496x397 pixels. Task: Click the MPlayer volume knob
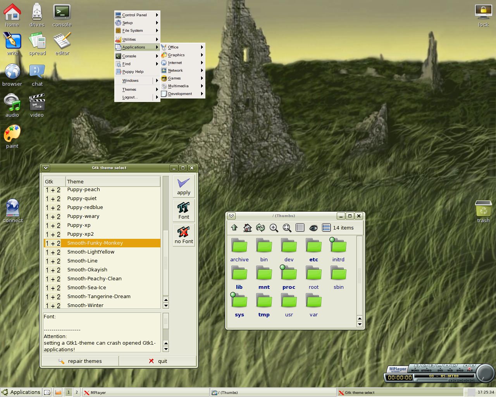(485, 373)
